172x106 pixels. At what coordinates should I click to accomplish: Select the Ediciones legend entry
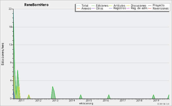tap(102, 5)
